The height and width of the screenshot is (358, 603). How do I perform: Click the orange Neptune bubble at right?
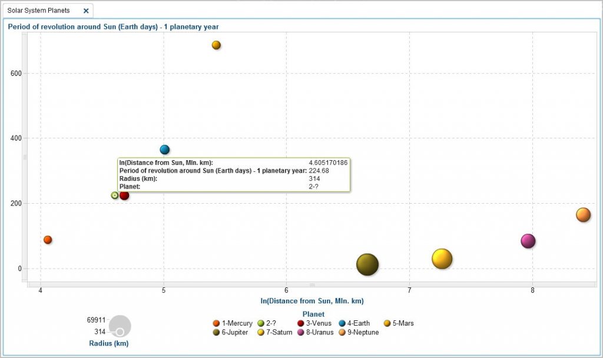[583, 215]
